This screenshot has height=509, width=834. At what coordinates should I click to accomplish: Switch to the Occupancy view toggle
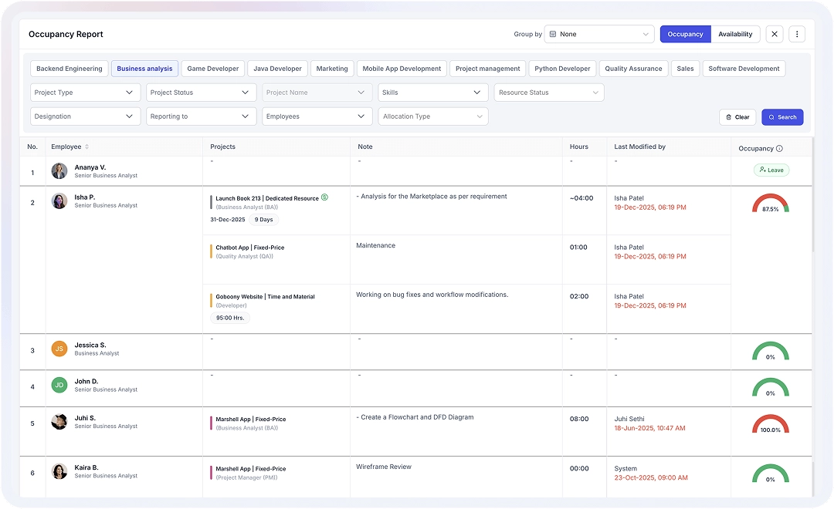point(685,34)
